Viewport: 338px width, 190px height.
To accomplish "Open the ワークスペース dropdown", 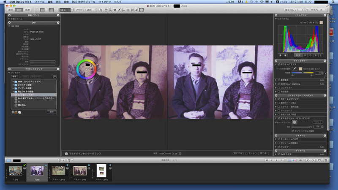I will 316,9.
